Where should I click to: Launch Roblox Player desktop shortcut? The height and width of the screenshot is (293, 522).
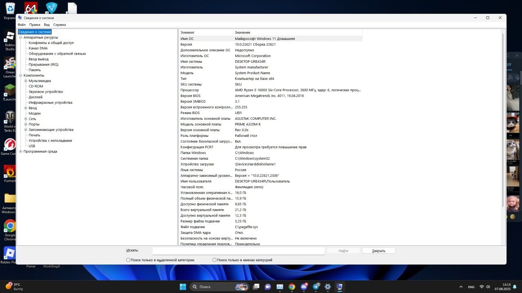pos(9,253)
